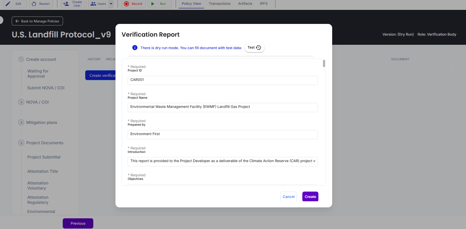Click the Create account checkmark icon
The width and height of the screenshot is (466, 229).
(21, 59)
